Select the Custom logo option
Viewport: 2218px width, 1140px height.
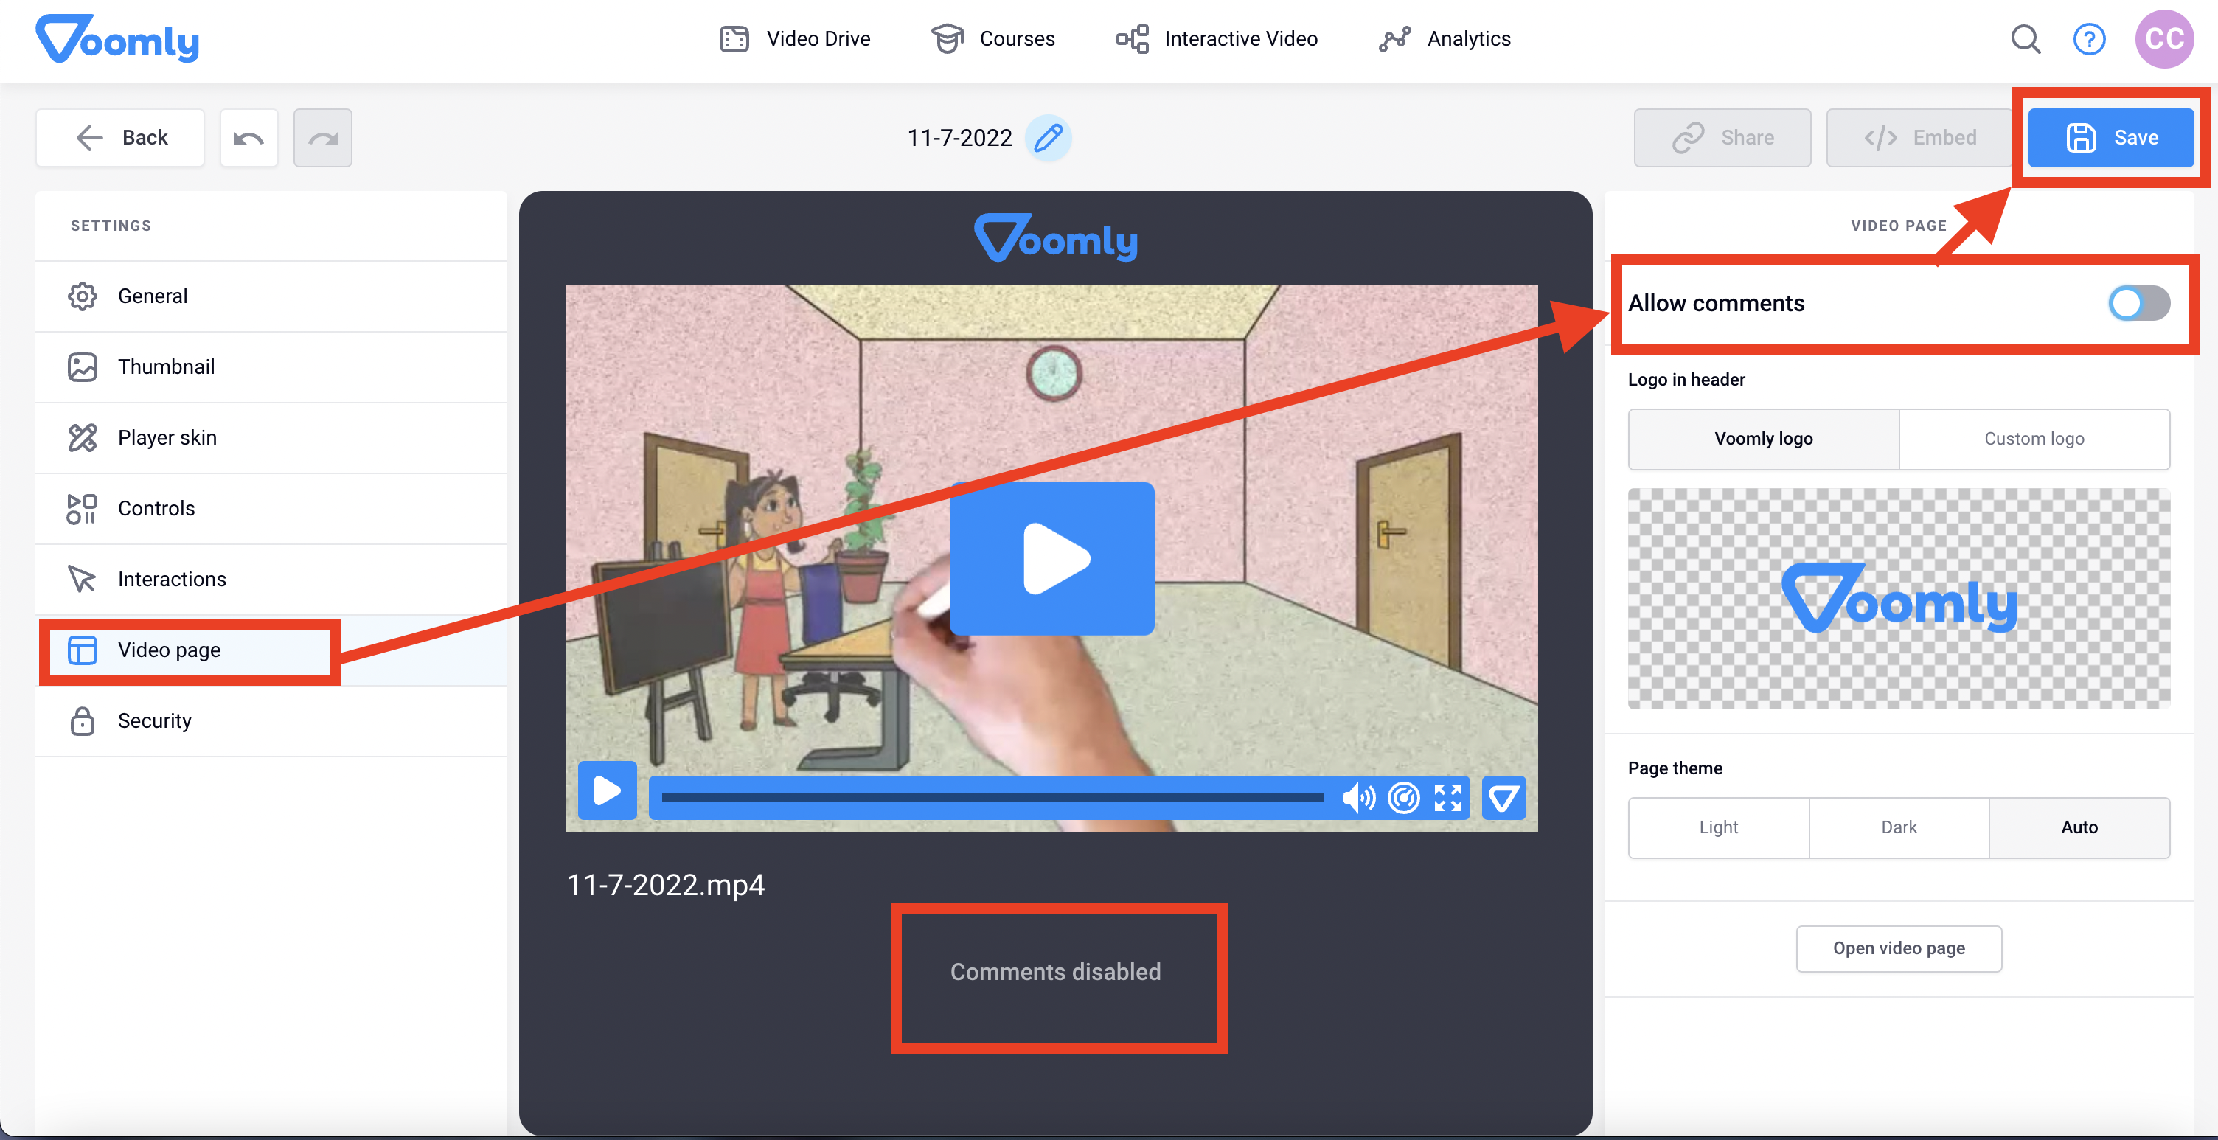pyautogui.click(x=2035, y=437)
